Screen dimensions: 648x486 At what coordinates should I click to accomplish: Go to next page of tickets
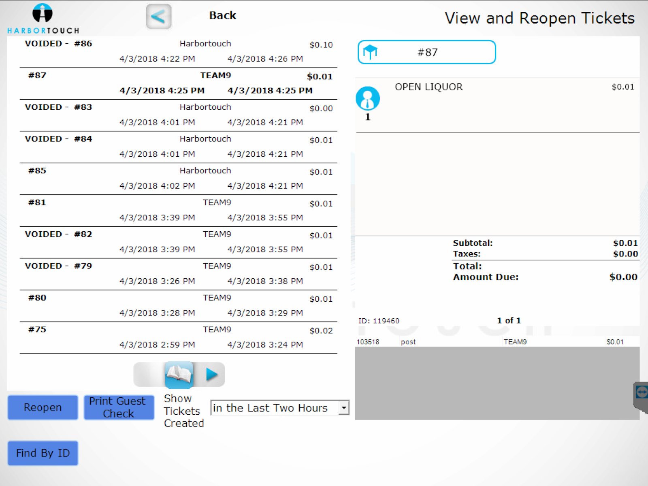pos(211,374)
